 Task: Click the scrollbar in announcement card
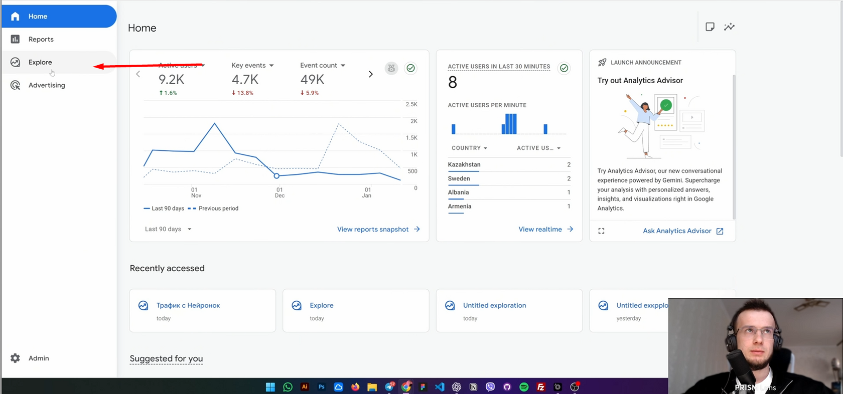coord(734,147)
